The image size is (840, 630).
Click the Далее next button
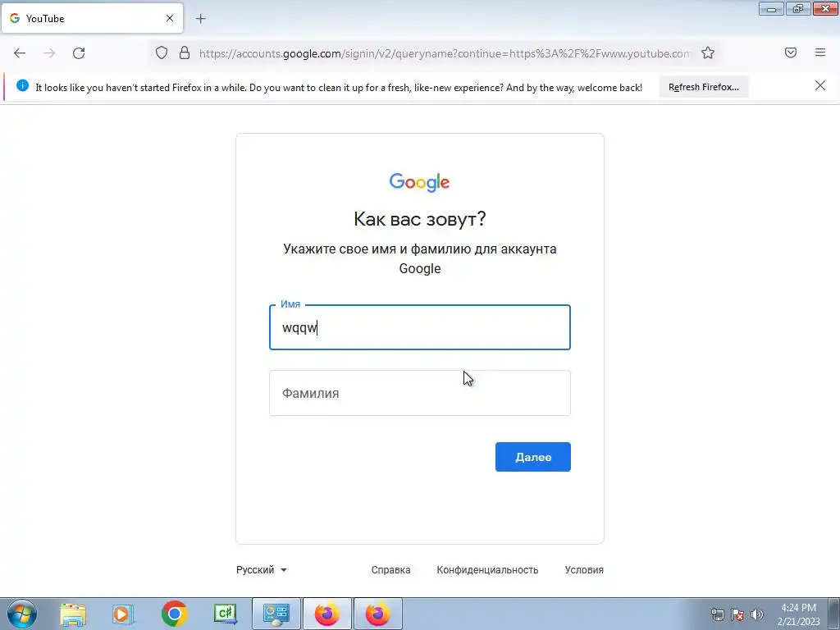pyautogui.click(x=532, y=457)
